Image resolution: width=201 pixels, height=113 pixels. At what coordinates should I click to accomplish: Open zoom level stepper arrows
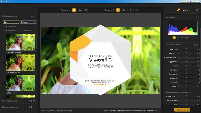pos(139,10)
